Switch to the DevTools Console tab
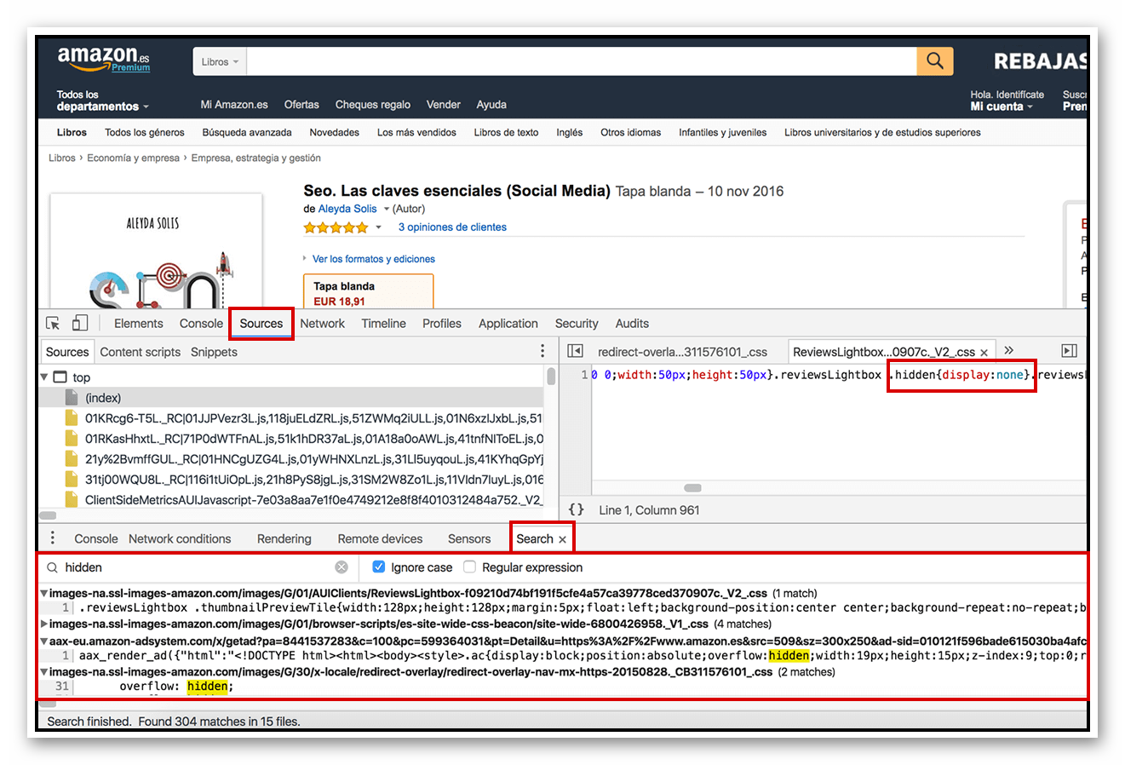 tap(201, 324)
